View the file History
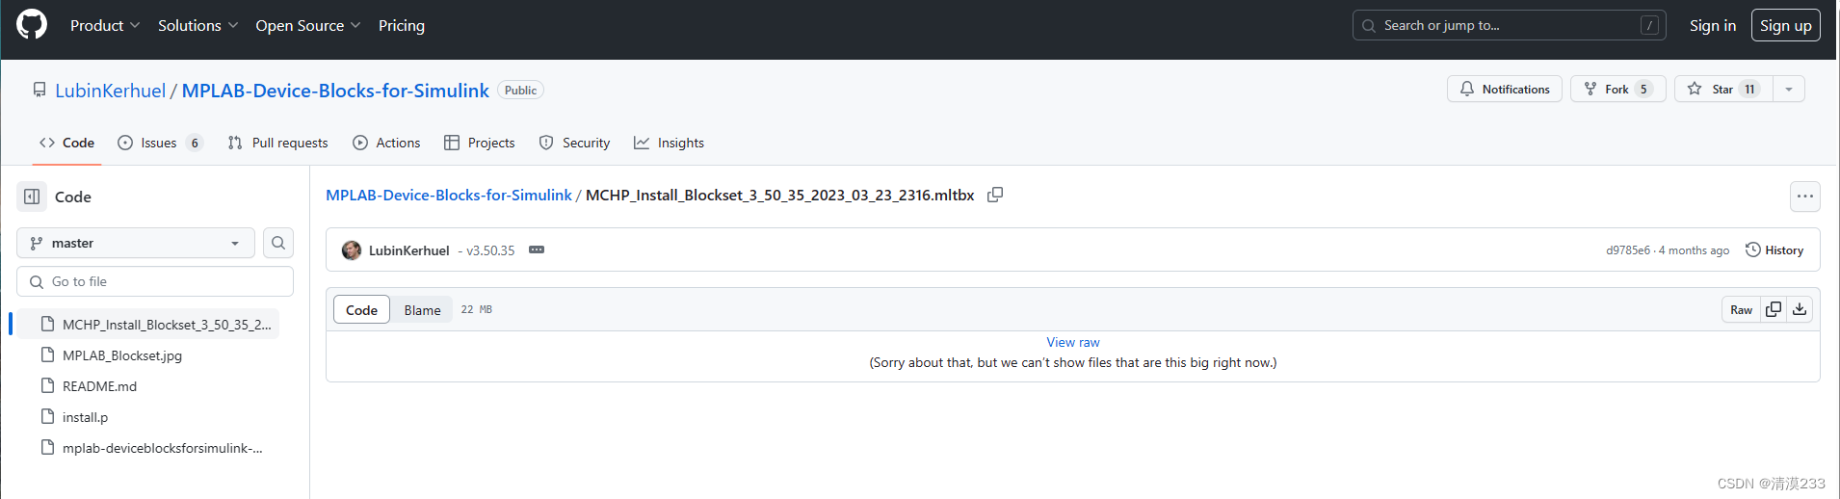The width and height of the screenshot is (1840, 499). 1774,250
